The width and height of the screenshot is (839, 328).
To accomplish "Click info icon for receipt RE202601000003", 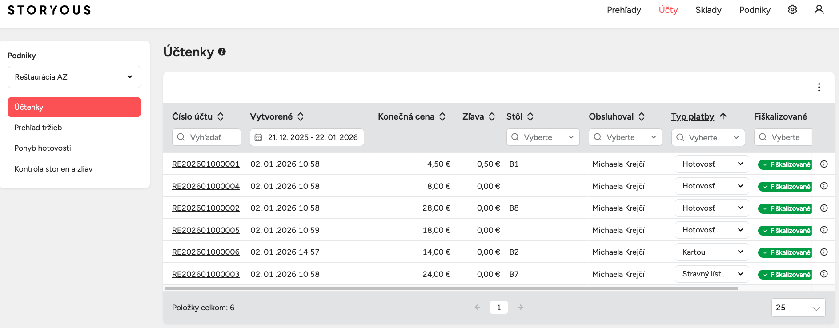I will tap(823, 274).
